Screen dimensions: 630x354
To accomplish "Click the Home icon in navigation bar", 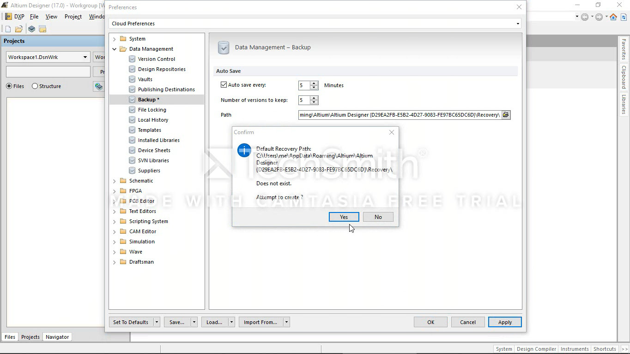I will 613,17.
